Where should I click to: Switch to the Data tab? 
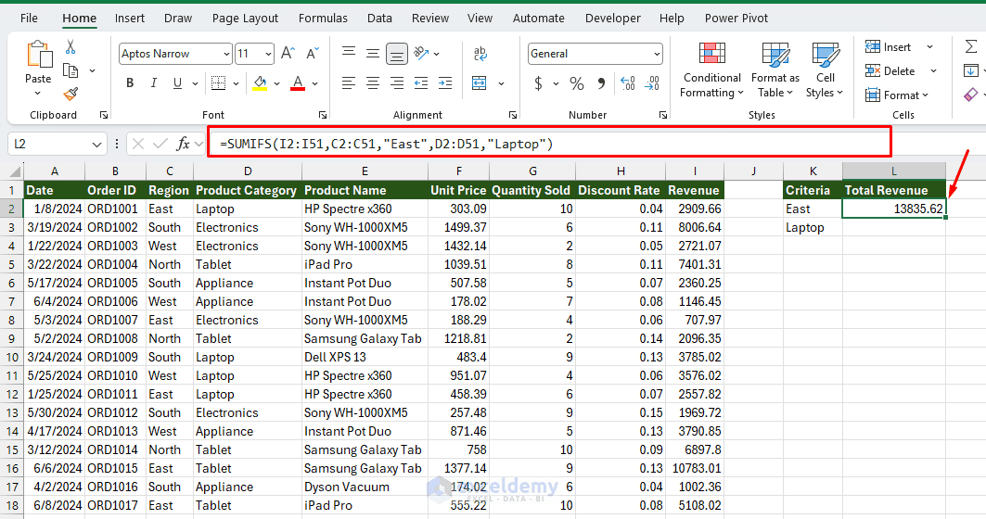pyautogui.click(x=379, y=19)
